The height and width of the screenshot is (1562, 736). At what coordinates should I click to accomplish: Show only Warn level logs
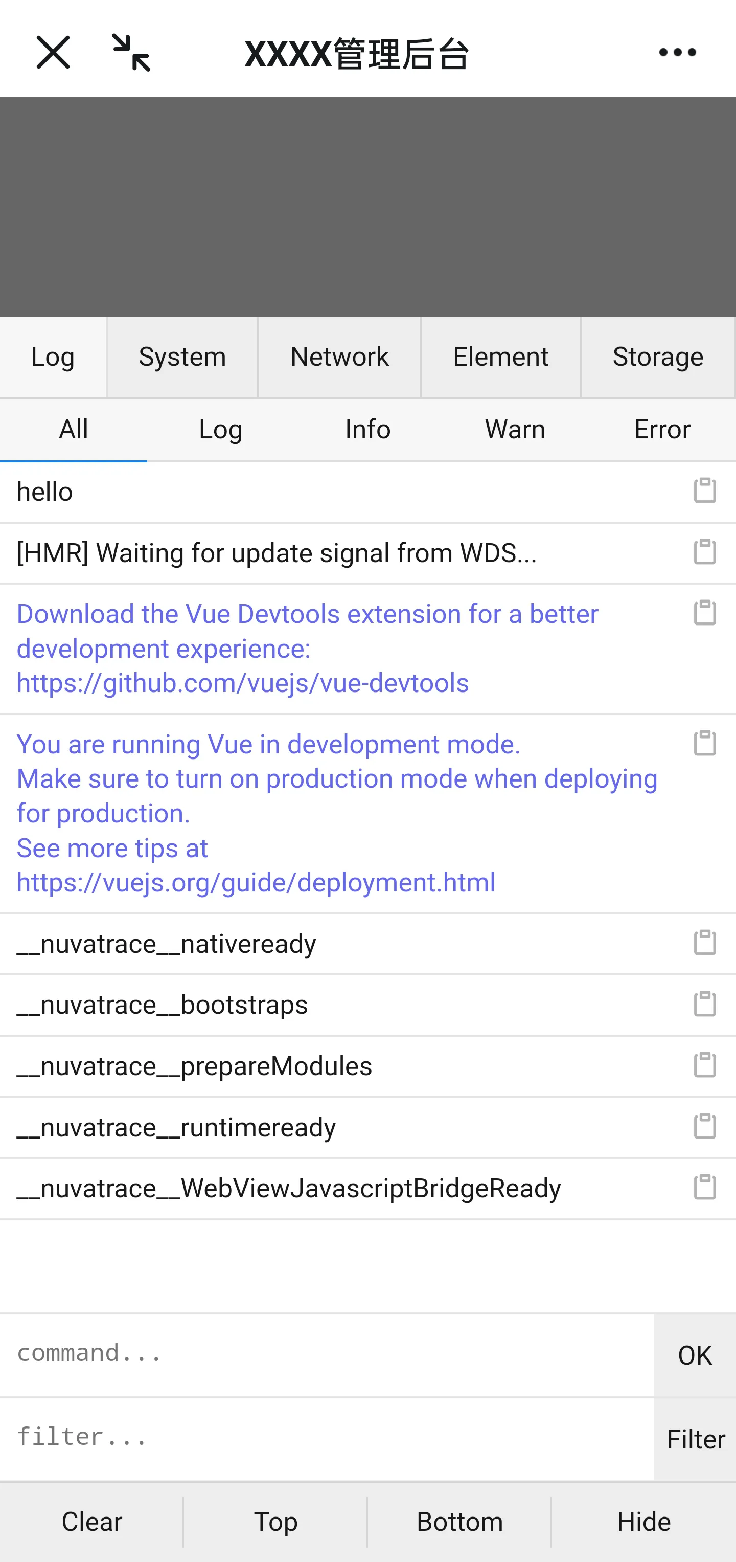click(x=515, y=430)
